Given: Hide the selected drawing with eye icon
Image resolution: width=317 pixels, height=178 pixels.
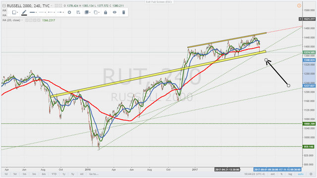Looking at the screenshot, I should coord(114,12).
